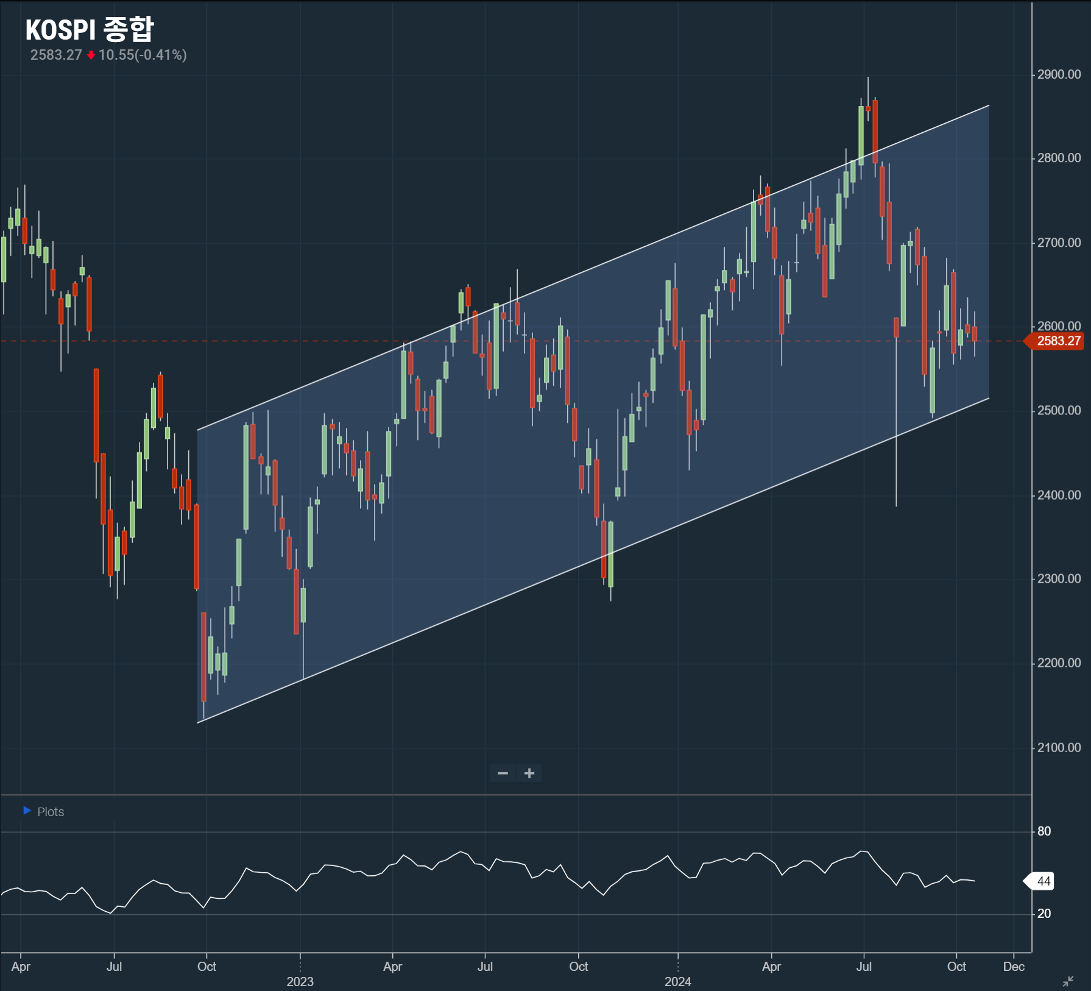1091x991 pixels.
Task: Click the red down arrow beside 2583.27
Action: pos(91,55)
